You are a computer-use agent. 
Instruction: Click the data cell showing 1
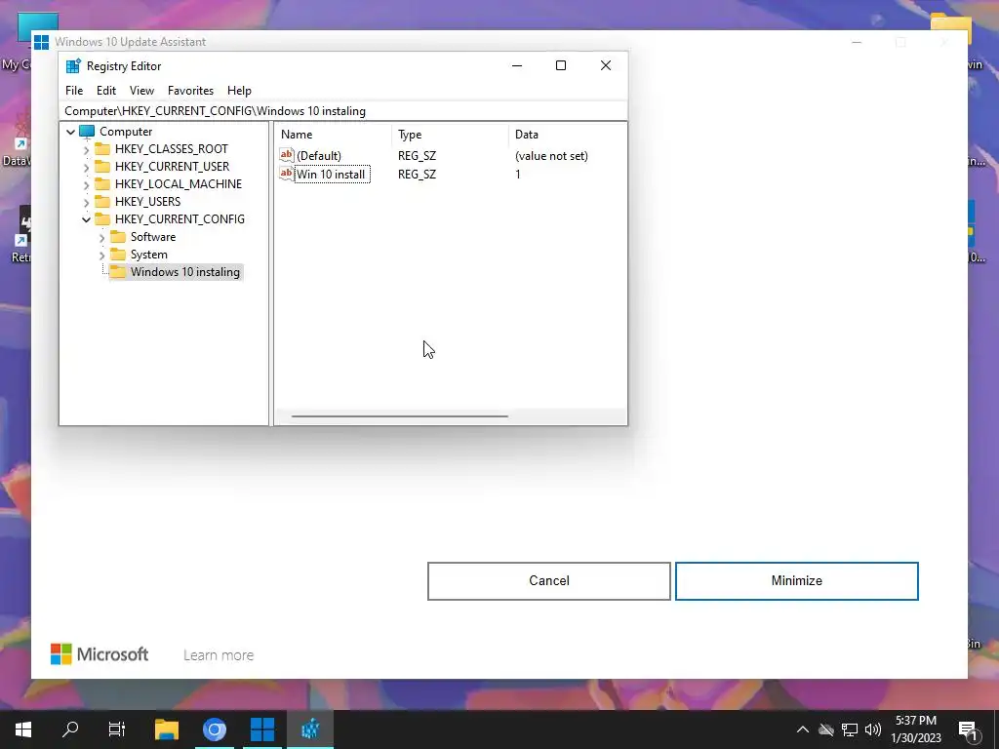[518, 175]
